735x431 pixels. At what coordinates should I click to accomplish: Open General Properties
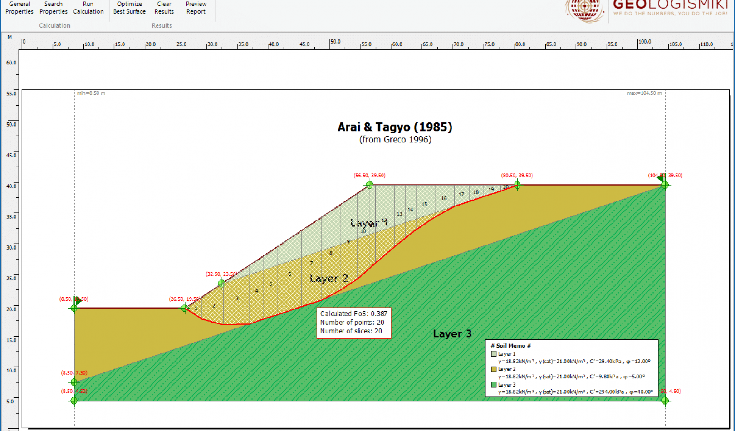(x=19, y=8)
